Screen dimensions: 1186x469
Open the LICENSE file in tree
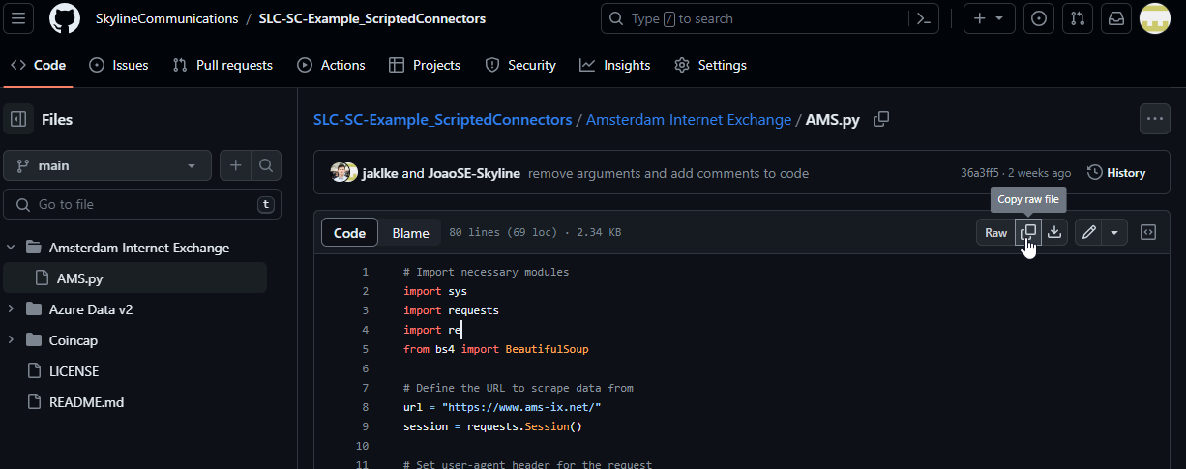tap(74, 371)
